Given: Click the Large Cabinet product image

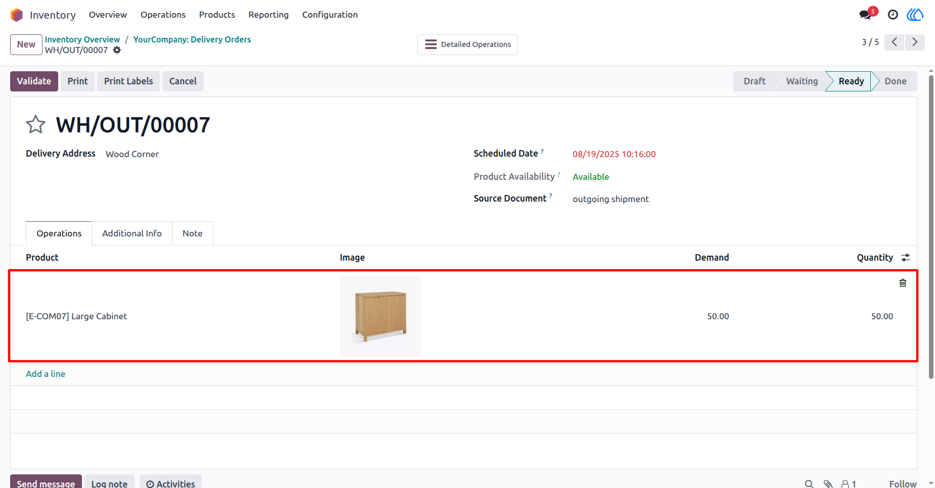Looking at the screenshot, I should click(x=380, y=316).
